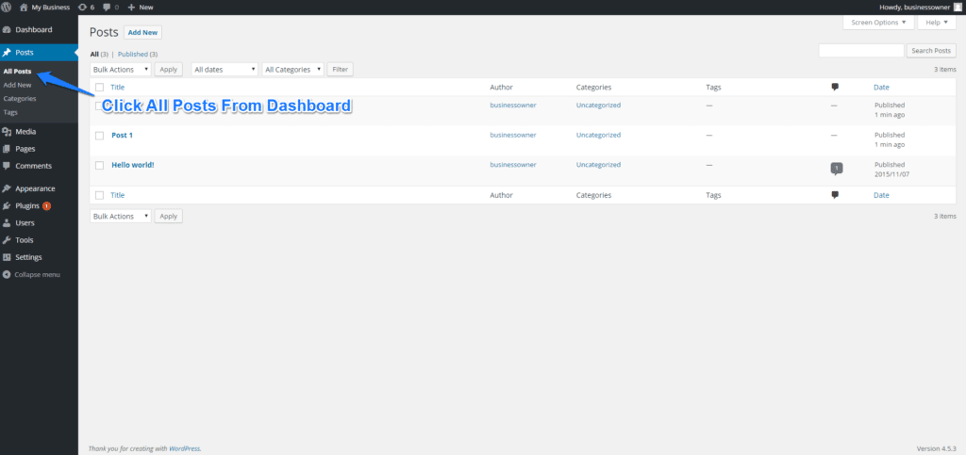Tick the Hello world! post checkbox
The image size is (966, 455).
point(99,165)
